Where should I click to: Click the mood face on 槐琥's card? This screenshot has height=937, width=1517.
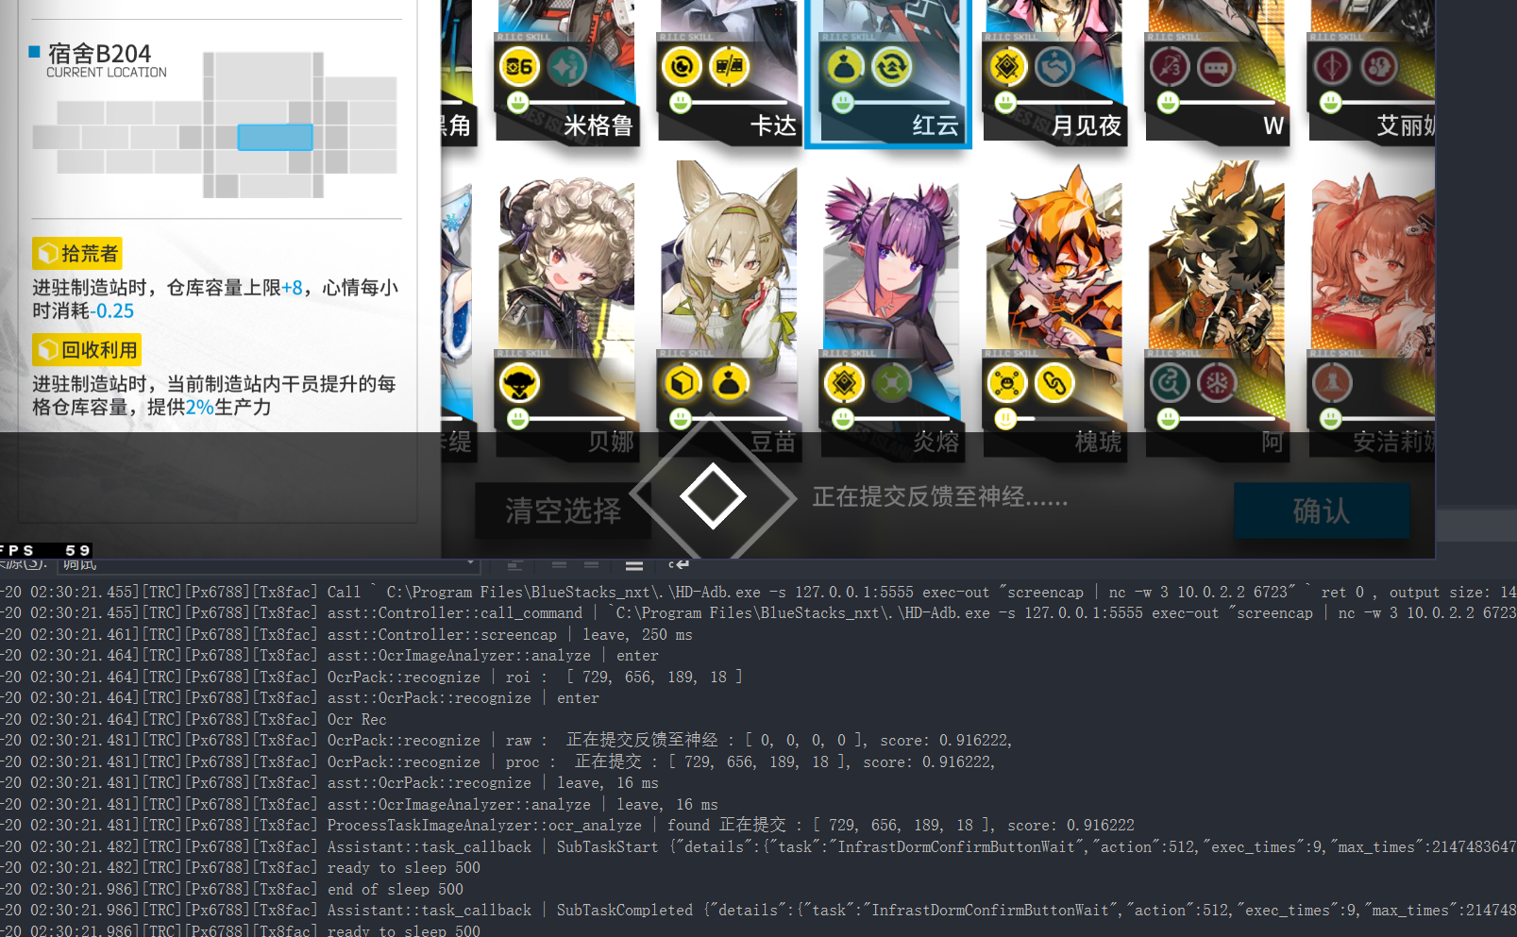pyautogui.click(x=1005, y=419)
